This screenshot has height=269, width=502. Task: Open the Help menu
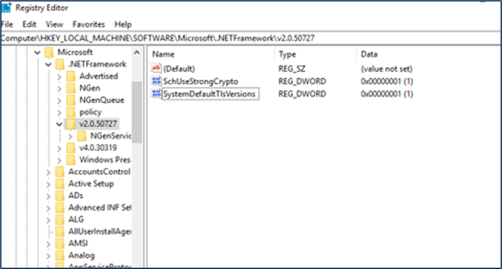123,25
